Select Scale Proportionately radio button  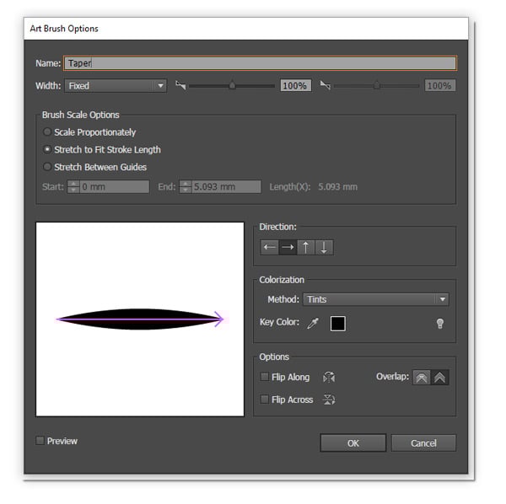(47, 131)
